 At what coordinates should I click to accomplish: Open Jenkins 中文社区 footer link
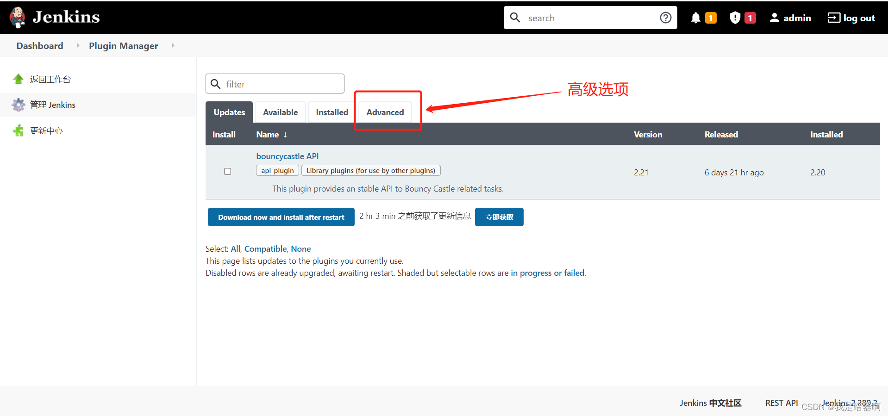[x=710, y=403]
